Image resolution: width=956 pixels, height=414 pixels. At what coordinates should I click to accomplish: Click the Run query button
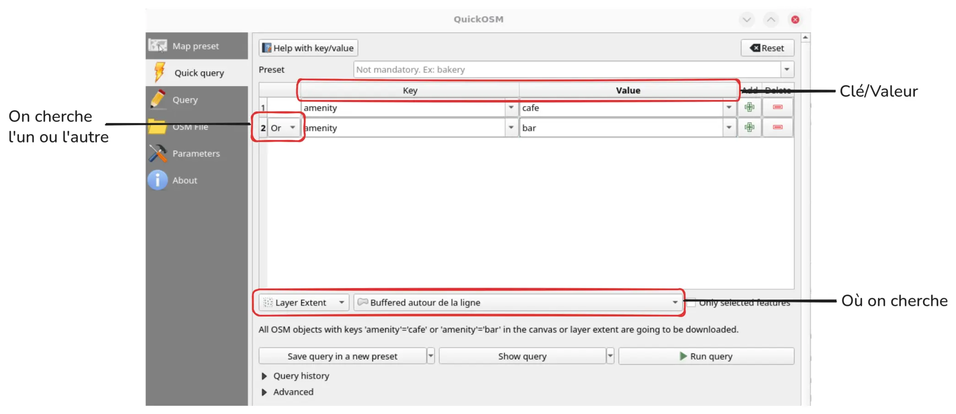click(706, 356)
